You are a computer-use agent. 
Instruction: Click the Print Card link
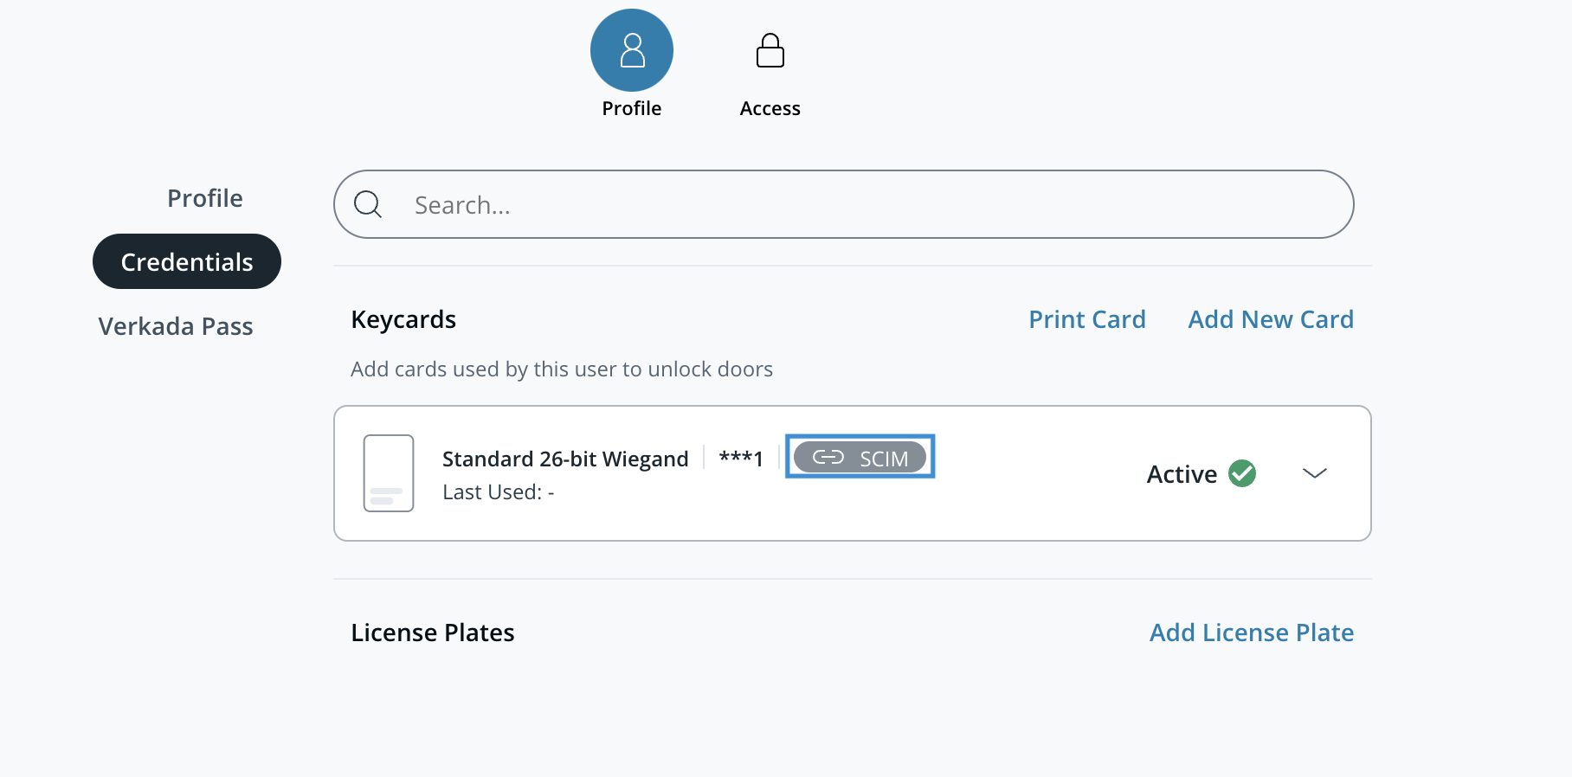pos(1086,319)
